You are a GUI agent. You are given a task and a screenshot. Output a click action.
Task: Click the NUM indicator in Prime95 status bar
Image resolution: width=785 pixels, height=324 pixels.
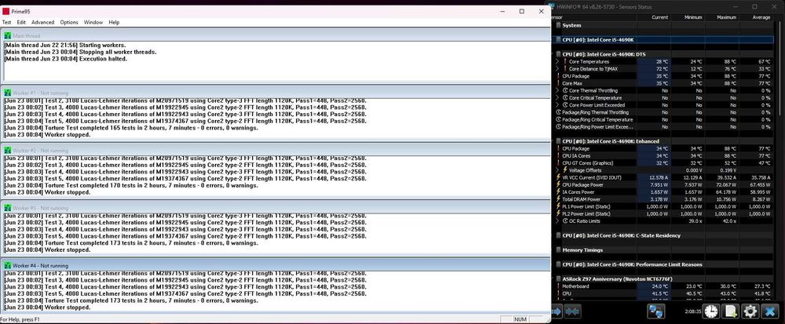coord(520,319)
